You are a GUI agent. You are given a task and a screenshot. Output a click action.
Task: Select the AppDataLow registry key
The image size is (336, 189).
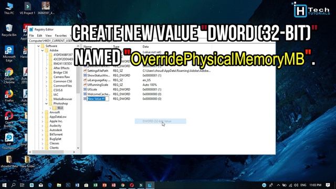point(58,117)
